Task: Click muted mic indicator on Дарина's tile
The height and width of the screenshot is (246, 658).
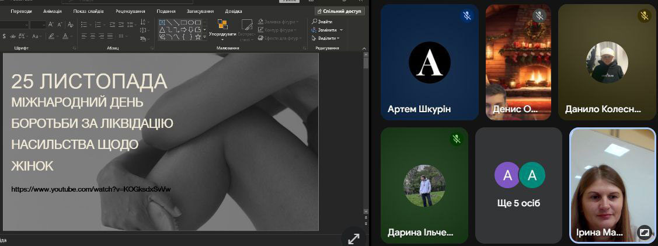Action: [x=457, y=139]
